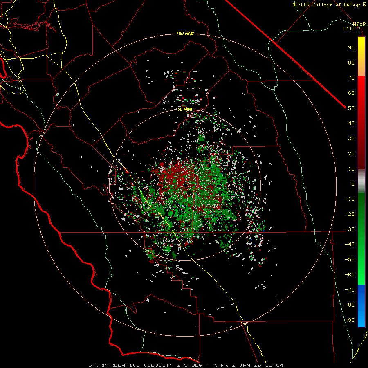The width and height of the screenshot is (368, 368).
Task: Click the 40 value on the velocity scale
Action: click(x=351, y=123)
